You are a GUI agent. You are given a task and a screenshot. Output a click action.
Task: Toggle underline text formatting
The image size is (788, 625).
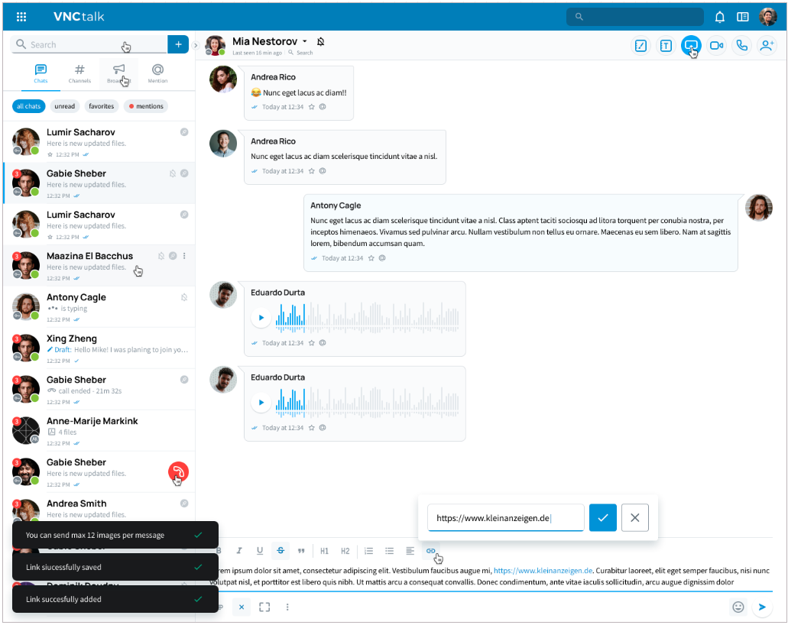coord(260,550)
